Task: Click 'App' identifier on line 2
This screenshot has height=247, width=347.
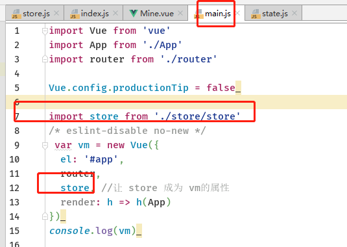Action: coord(98,45)
